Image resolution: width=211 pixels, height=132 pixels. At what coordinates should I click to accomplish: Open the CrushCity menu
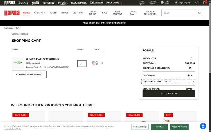tap(40, 13)
